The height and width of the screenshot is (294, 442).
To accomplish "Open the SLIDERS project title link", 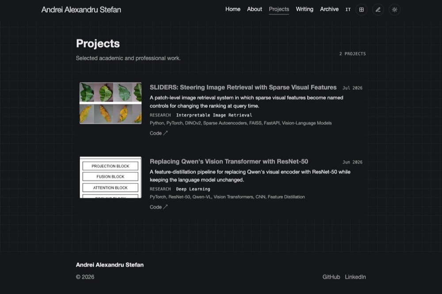I will coord(243,88).
